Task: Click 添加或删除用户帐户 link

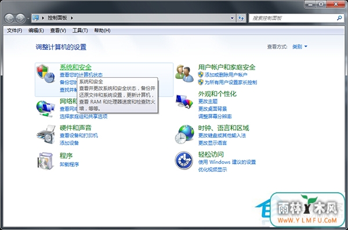Action: tap(226, 75)
